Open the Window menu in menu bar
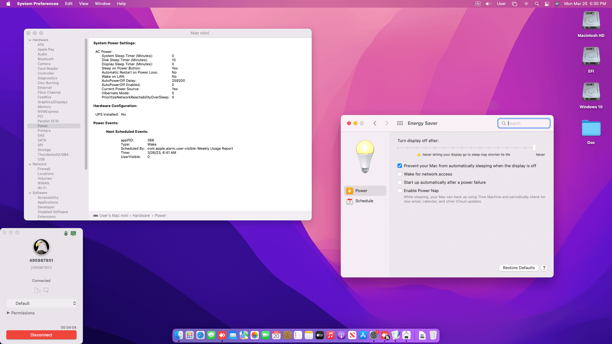This screenshot has width=612, height=344. pyautogui.click(x=102, y=4)
